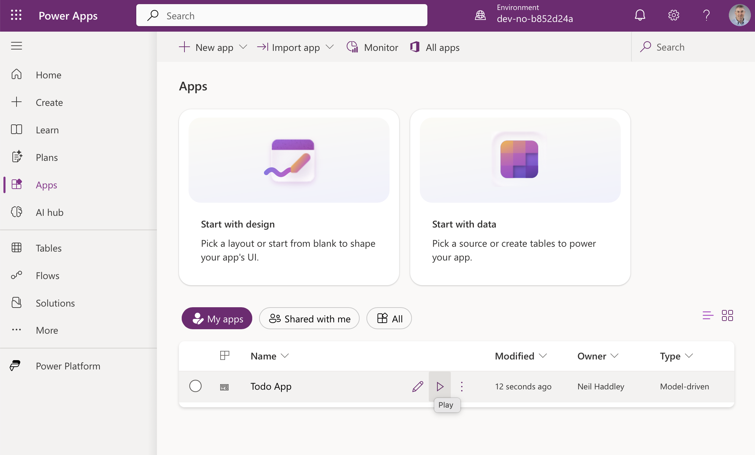Click the Todo App model-driven type icon

point(224,387)
